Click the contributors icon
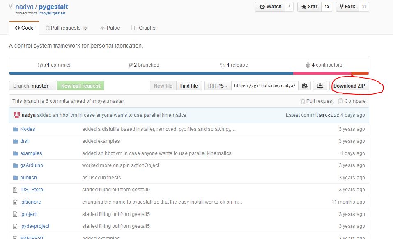Screen dimensions: 393x239 (308, 65)
